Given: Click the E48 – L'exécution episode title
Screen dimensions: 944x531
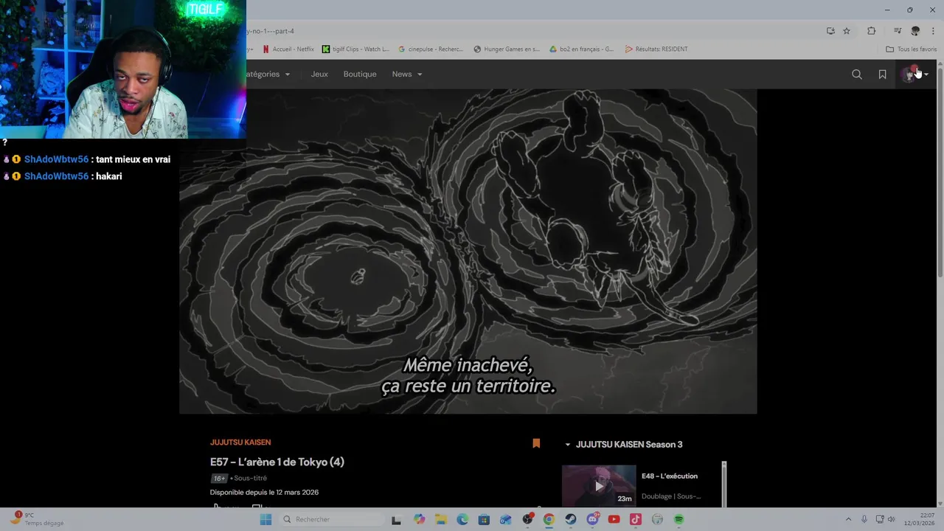Looking at the screenshot, I should pos(670,476).
